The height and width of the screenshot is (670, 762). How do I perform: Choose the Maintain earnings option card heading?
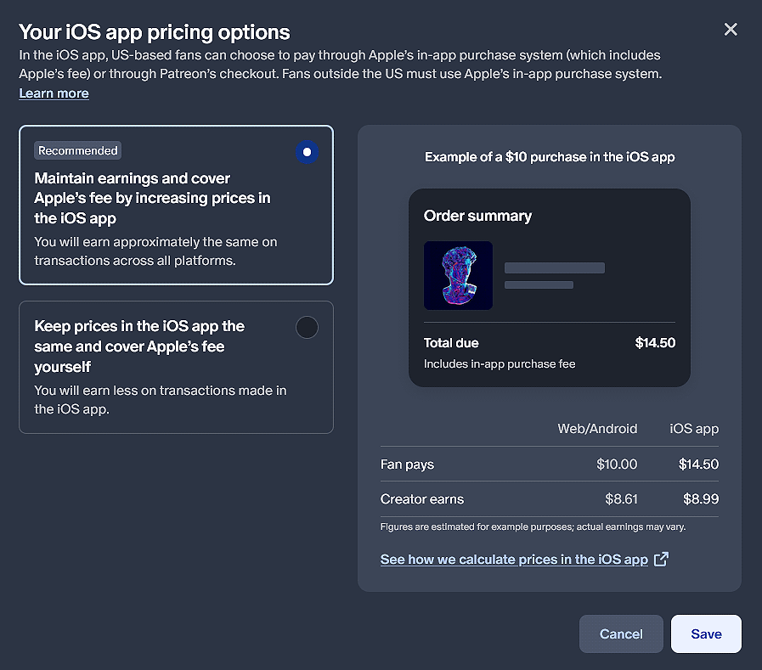(x=152, y=198)
